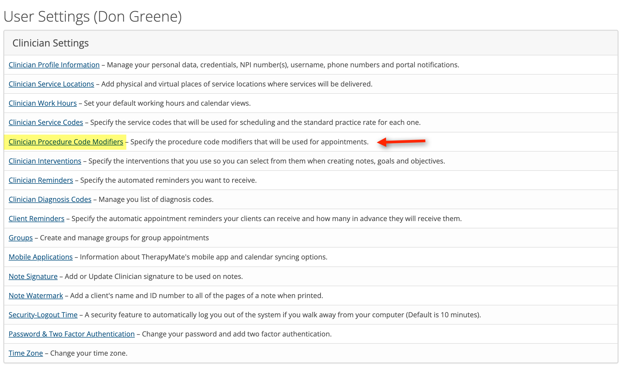Screen dimensions: 631x367
Task: Open Note Signature settings
Action: [x=33, y=276]
